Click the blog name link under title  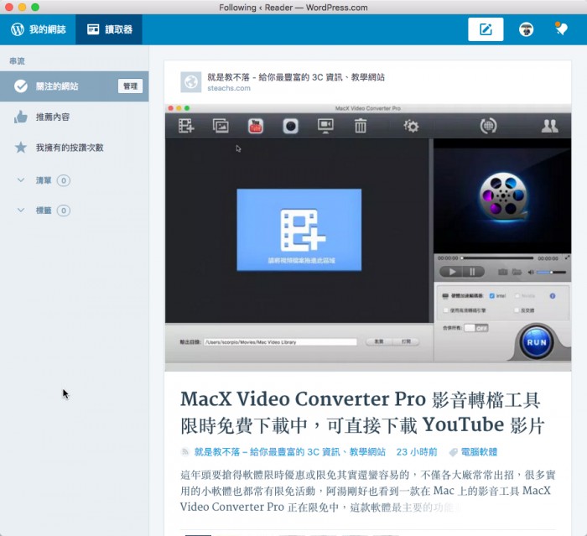click(290, 452)
